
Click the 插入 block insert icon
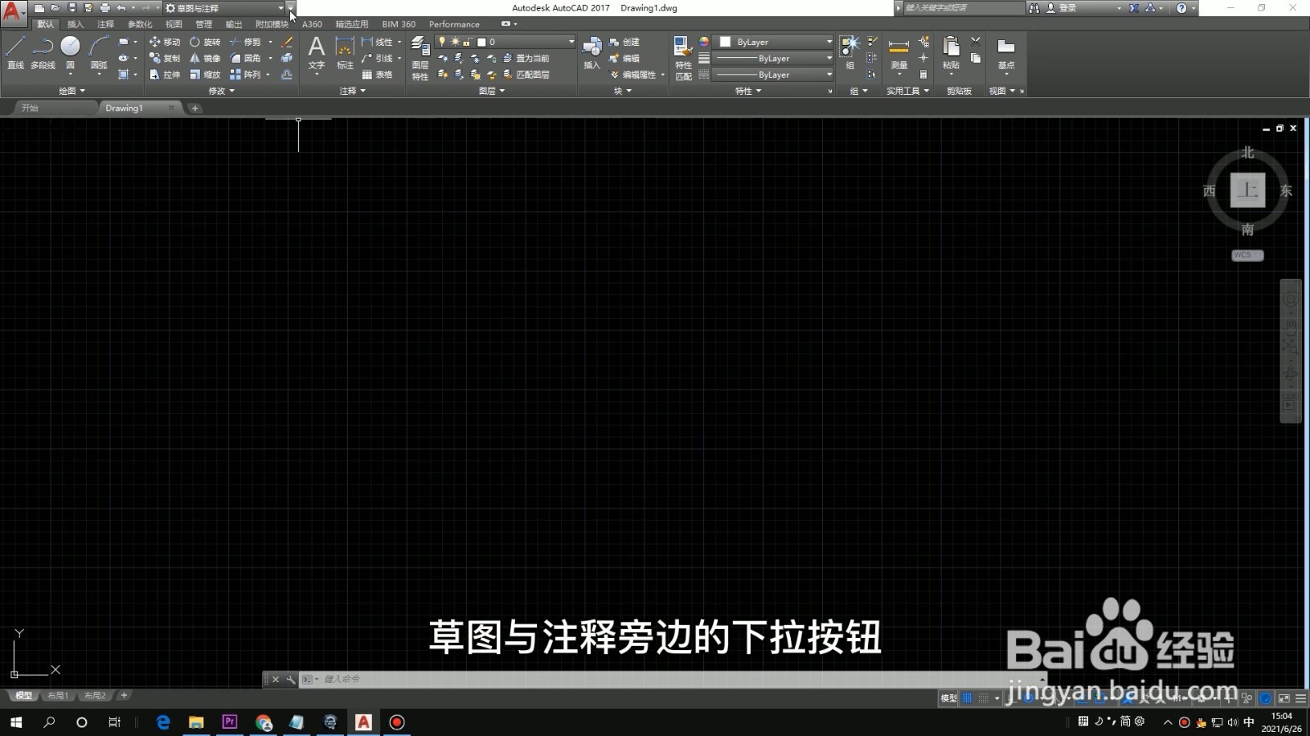pos(592,52)
